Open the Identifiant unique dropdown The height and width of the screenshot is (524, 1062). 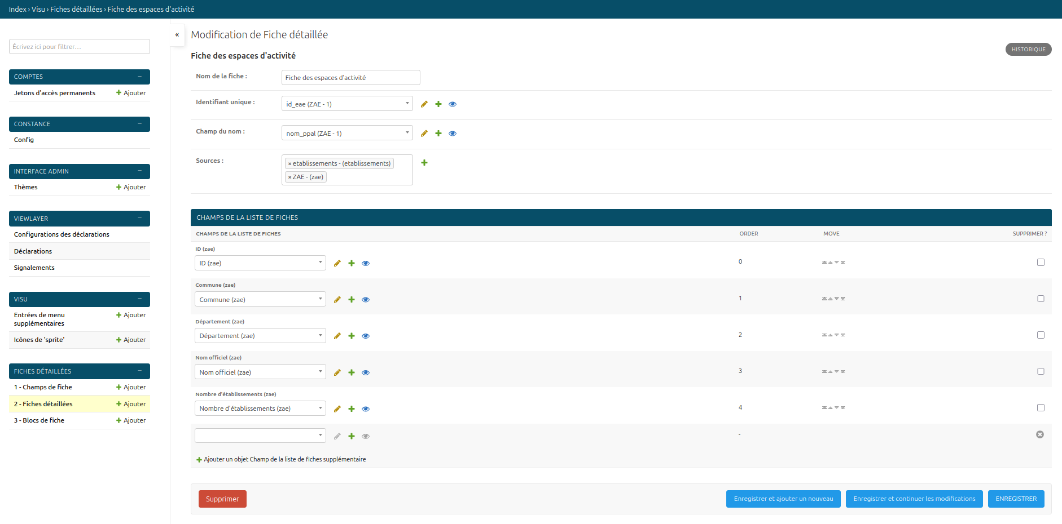click(x=347, y=104)
